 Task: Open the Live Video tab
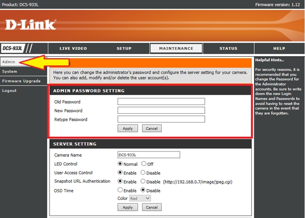click(x=73, y=48)
